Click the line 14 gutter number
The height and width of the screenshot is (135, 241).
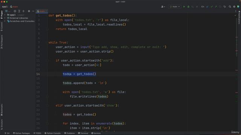click(38, 74)
